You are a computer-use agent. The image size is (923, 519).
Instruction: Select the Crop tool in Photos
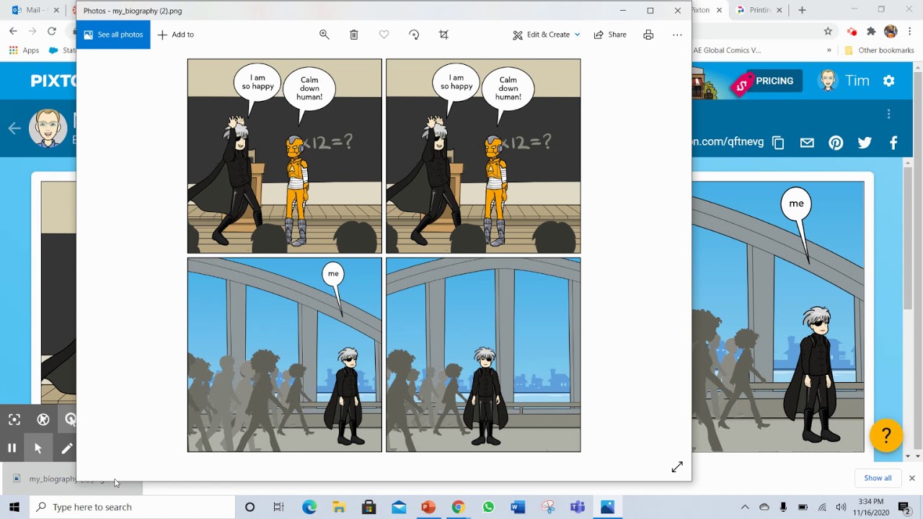[x=443, y=35]
